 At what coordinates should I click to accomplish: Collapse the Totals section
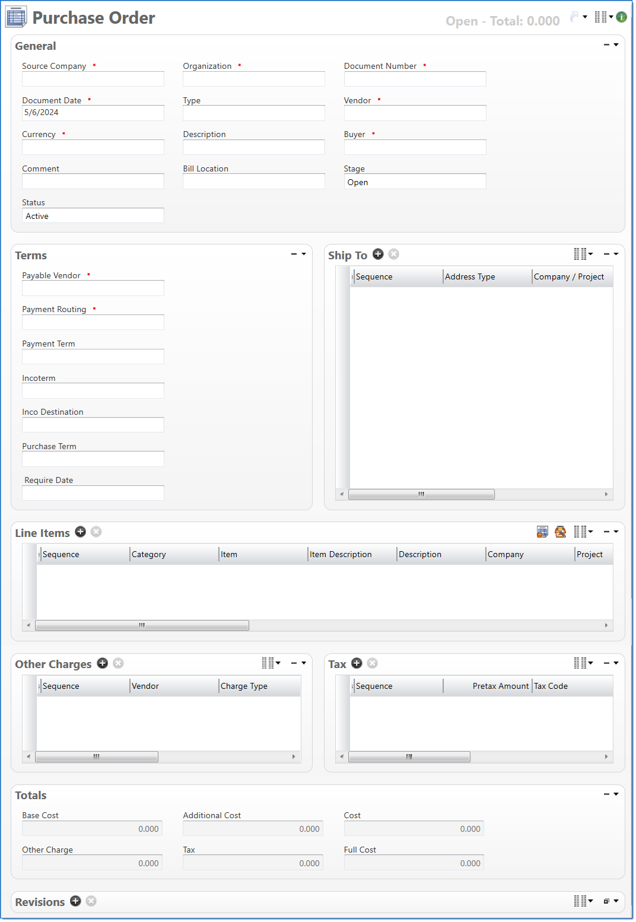606,794
